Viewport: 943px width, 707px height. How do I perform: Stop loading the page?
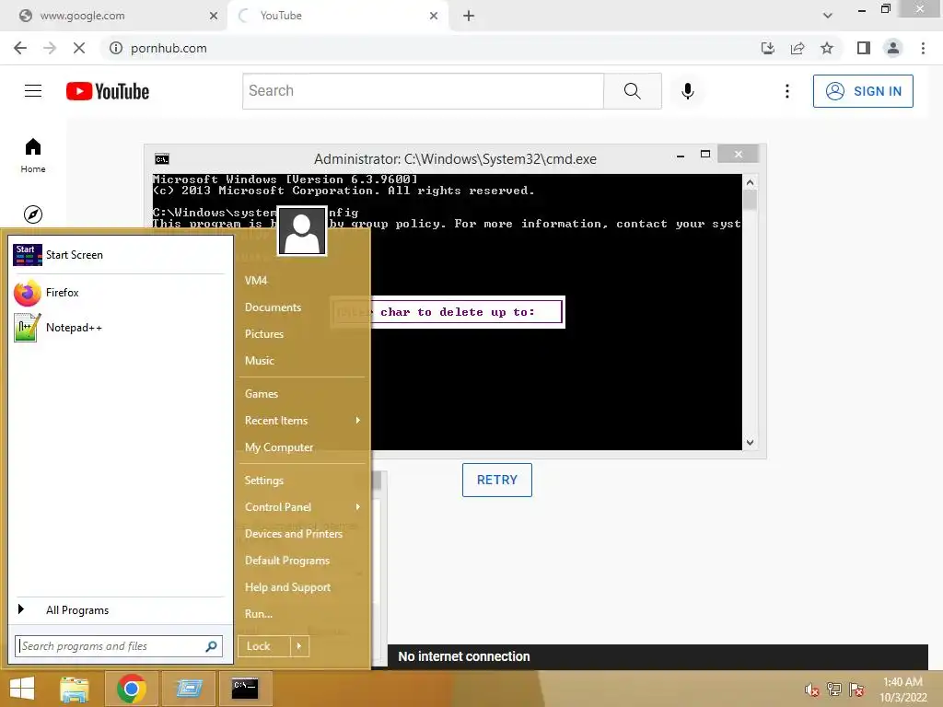79,48
